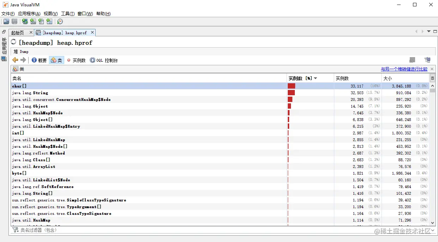Click the Add JMX Connection toolbar icon
Image resolution: width=438 pixels, height=242 pixels.
point(33,22)
